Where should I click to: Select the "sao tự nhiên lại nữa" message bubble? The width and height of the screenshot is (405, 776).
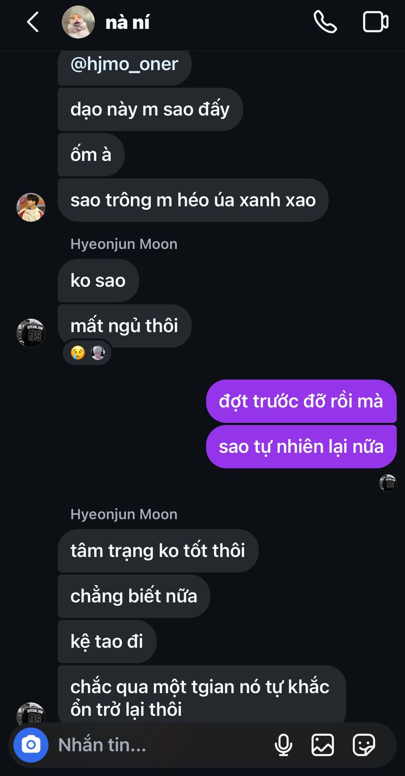tap(301, 447)
